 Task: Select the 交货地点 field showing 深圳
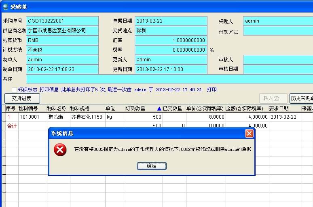pos(171,31)
